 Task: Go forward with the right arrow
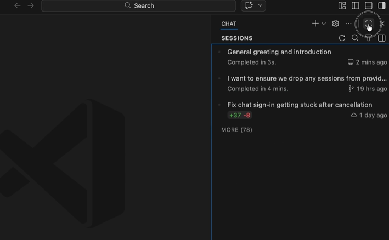[x=31, y=5]
